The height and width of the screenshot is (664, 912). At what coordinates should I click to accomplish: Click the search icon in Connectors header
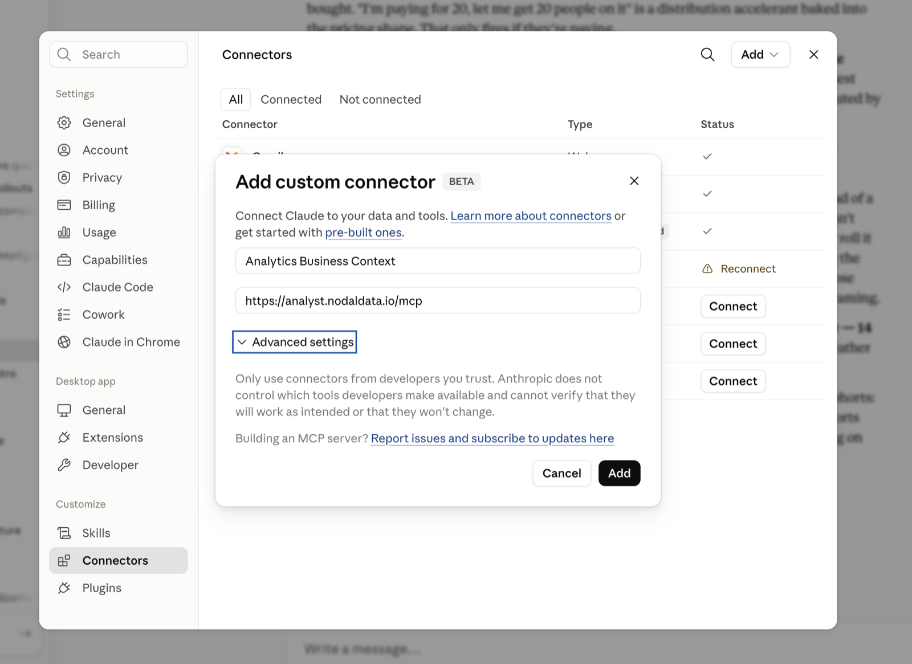[x=707, y=55]
